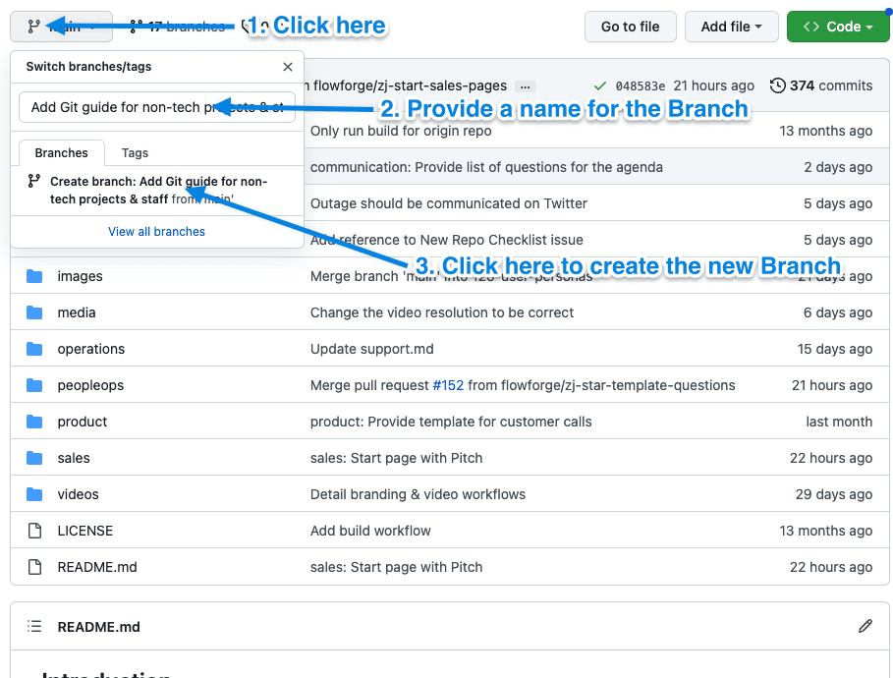Click the pencil icon to edit README.md

tap(865, 626)
